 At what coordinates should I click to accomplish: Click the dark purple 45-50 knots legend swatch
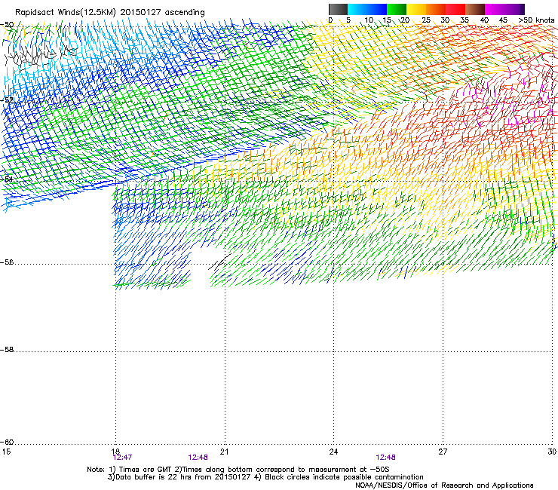pyautogui.click(x=514, y=9)
